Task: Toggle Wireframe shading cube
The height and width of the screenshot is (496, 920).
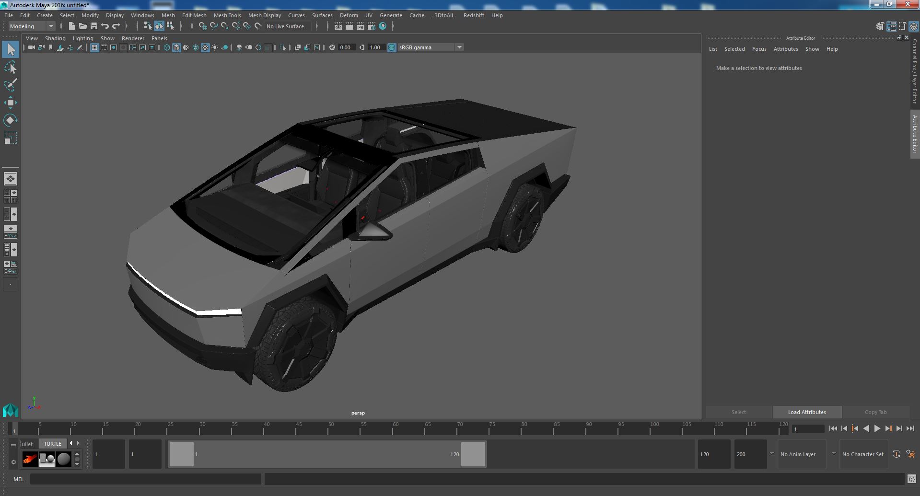Action: click(167, 47)
